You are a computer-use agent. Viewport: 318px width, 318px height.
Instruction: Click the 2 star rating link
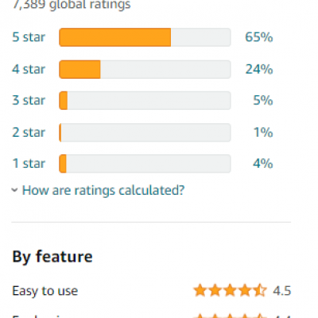tap(29, 132)
